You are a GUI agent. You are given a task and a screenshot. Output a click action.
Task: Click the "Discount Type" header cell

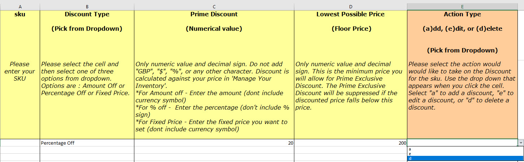coord(87,74)
